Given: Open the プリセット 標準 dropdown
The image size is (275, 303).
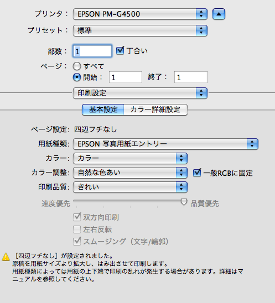Looking at the screenshot, I should click(x=140, y=30).
